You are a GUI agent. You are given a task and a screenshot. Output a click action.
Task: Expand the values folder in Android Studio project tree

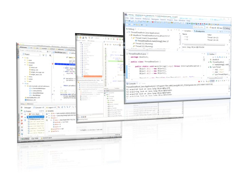(x=25, y=79)
